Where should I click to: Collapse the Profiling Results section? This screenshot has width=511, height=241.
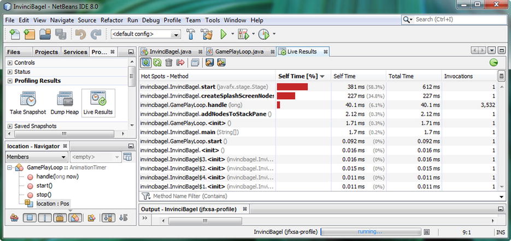[10, 81]
